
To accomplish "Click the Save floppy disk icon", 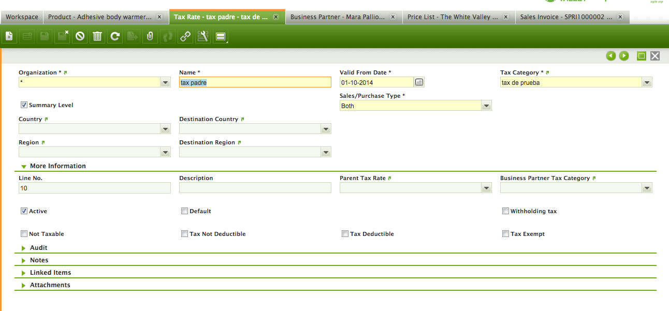I will 45,36.
